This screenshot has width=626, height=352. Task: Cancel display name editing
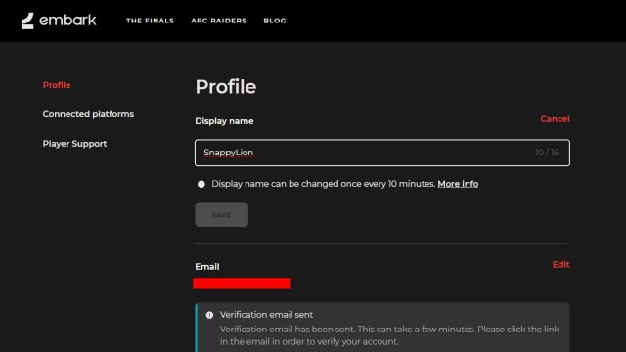pos(555,119)
